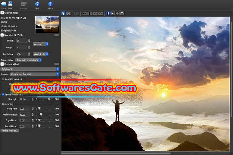Click the Detail Boost stepper arrows
The width and height of the screenshot is (233, 155).
33,126
